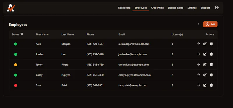Click Sam Patel's red status dot

[16, 86]
